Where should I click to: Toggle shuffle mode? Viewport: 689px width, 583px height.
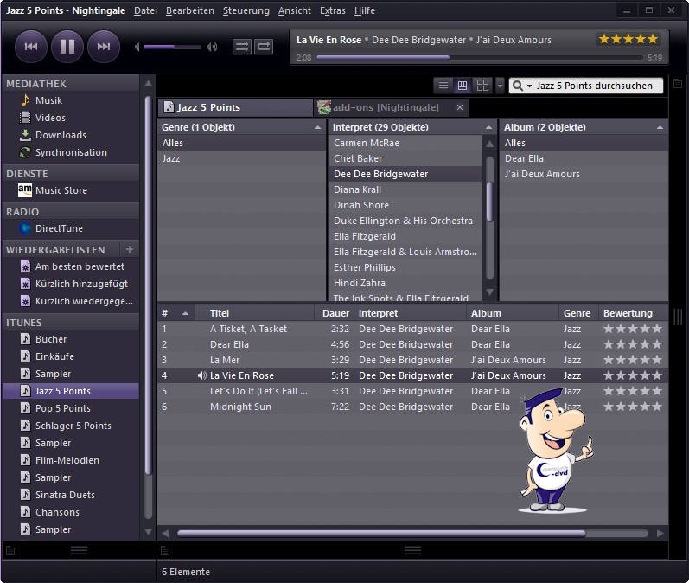click(x=242, y=46)
